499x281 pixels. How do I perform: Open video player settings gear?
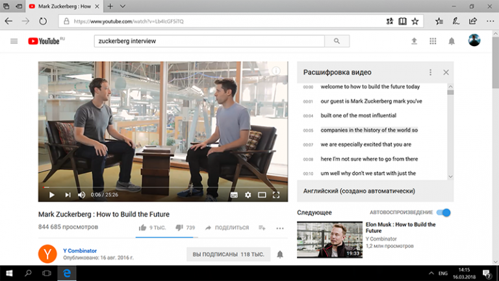[x=248, y=194]
